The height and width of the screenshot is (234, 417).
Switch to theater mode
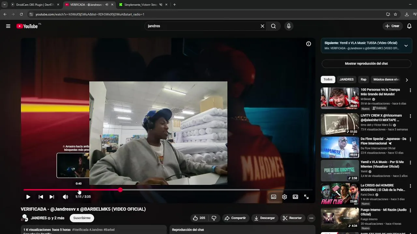295,197
